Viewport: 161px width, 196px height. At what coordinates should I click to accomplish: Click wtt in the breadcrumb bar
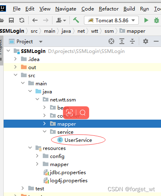click(94, 31)
